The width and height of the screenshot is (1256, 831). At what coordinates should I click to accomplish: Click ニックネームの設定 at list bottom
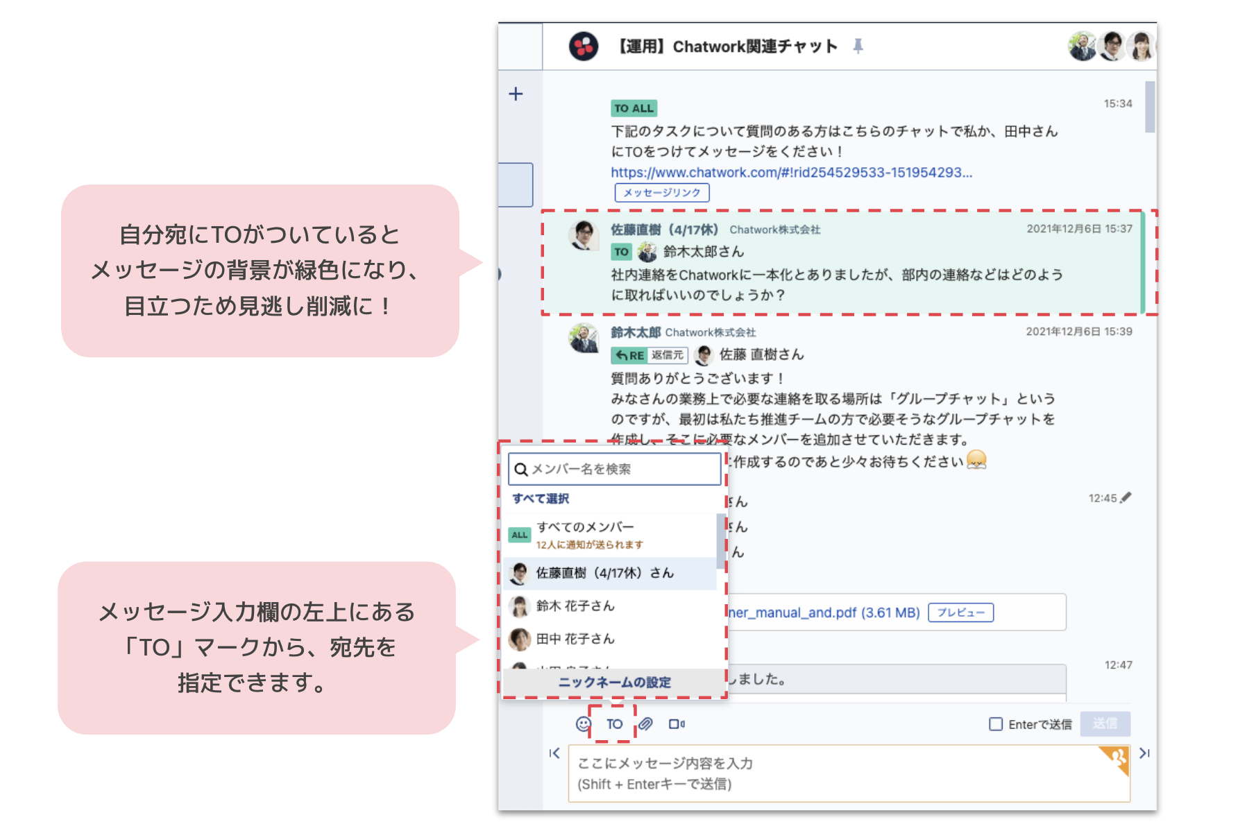coord(614,683)
